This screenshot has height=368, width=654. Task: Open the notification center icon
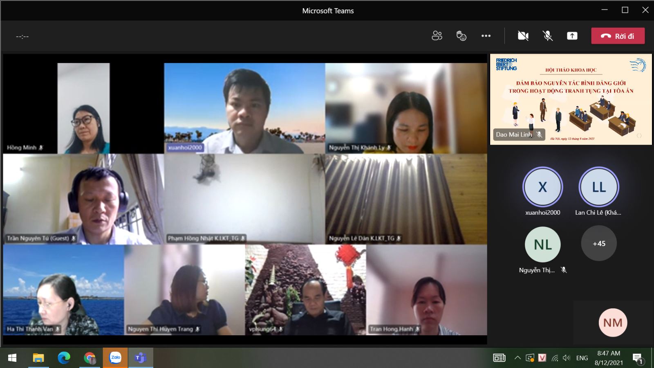638,359
